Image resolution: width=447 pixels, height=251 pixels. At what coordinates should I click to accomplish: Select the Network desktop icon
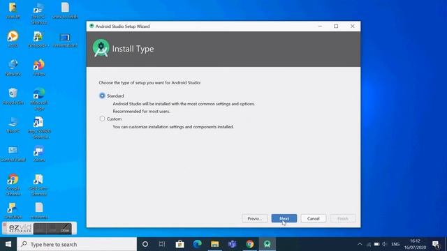13,68
